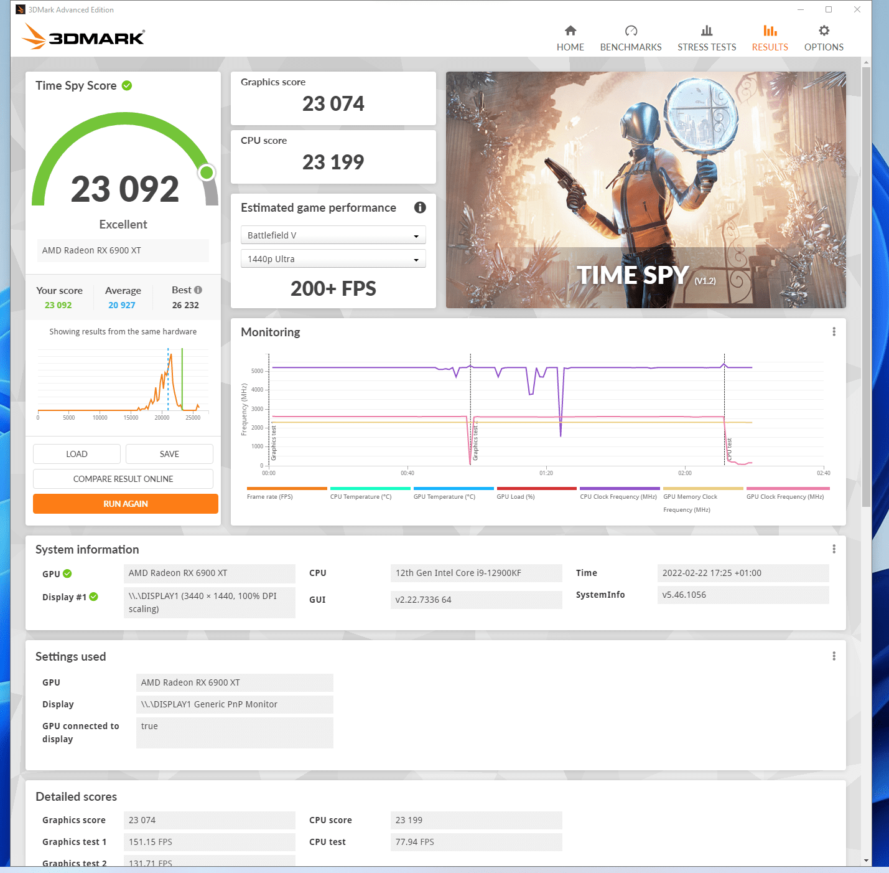Viewport: 889px width, 873px height.
Task: Click the time value 2022-02-22 17:25 +01:00
Action: point(743,573)
